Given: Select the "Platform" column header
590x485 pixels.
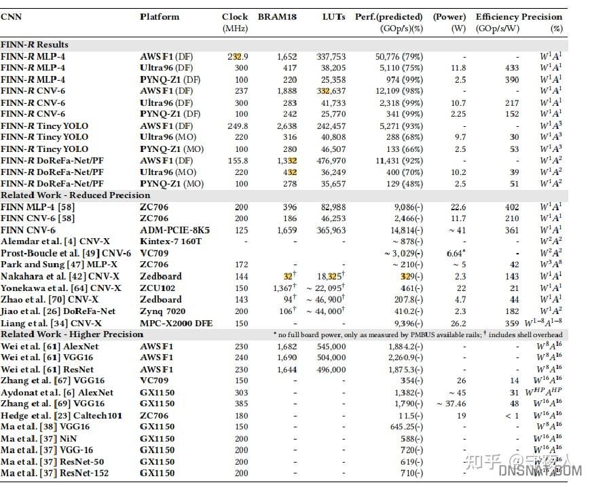Looking at the screenshot, I should [x=160, y=17].
